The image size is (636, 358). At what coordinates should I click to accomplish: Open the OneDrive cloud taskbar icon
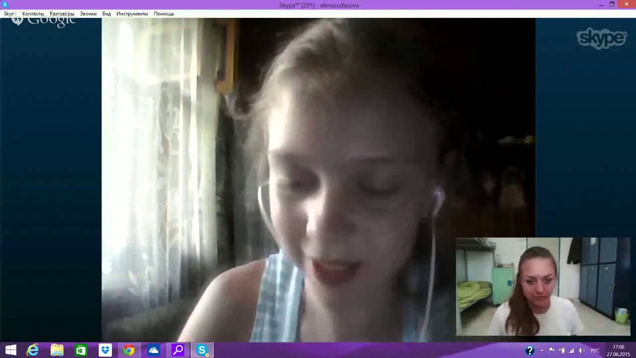coord(154,350)
